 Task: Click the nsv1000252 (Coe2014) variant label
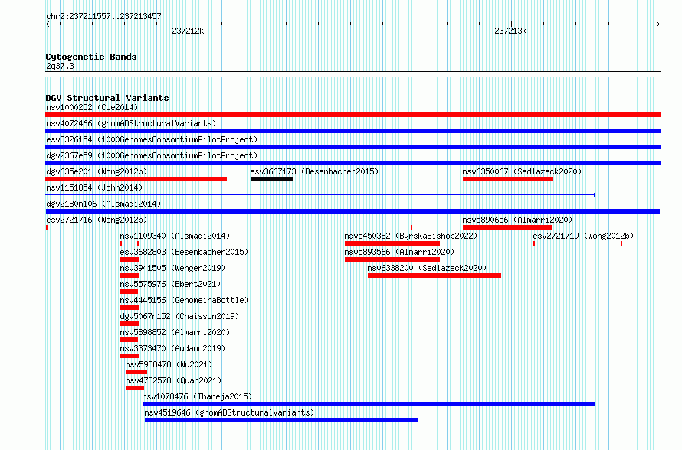(92, 107)
